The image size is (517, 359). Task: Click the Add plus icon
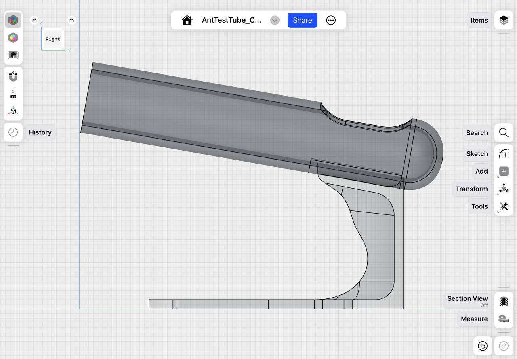tap(503, 171)
